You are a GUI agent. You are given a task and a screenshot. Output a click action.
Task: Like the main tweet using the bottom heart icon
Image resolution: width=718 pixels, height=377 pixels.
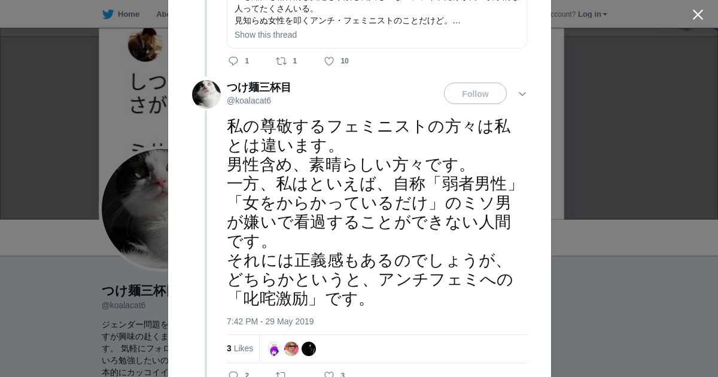329,375
